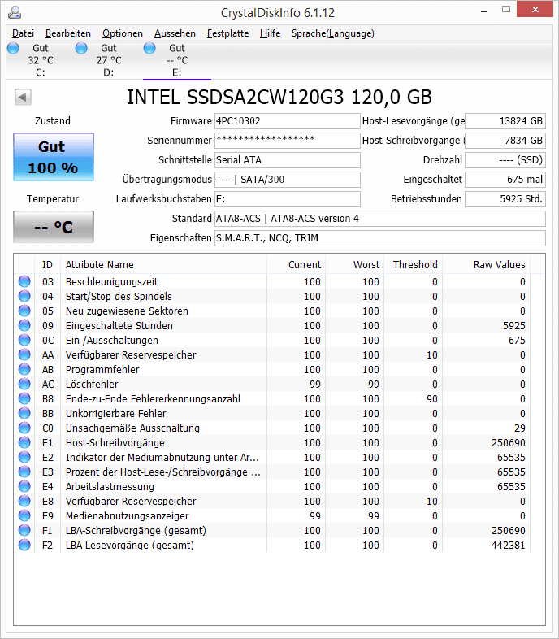Click the temperature display button
Image resolution: width=559 pixels, height=639 pixels.
(54, 227)
